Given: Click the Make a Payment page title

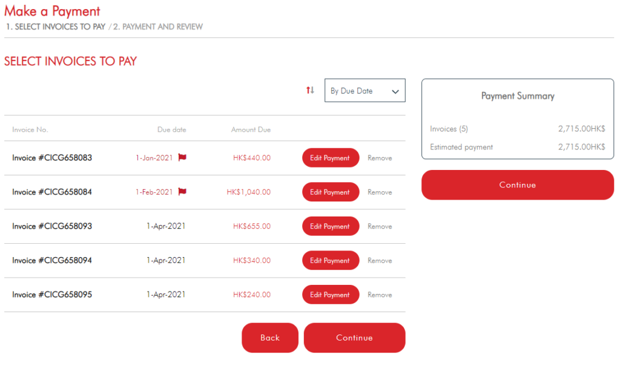Looking at the screenshot, I should tap(52, 11).
